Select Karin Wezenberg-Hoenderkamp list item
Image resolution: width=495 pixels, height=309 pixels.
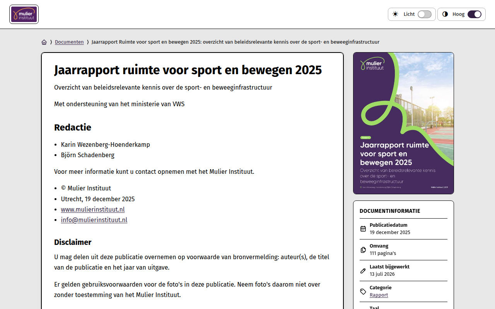[106, 144]
